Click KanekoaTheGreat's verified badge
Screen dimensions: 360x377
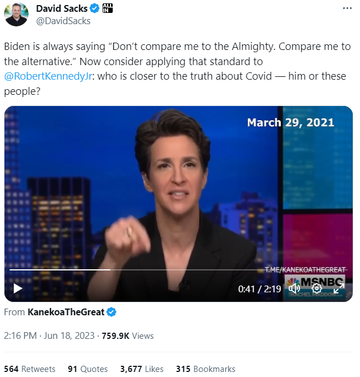pyautogui.click(x=111, y=312)
